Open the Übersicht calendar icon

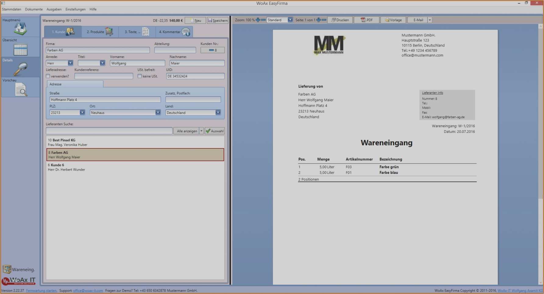[20, 50]
